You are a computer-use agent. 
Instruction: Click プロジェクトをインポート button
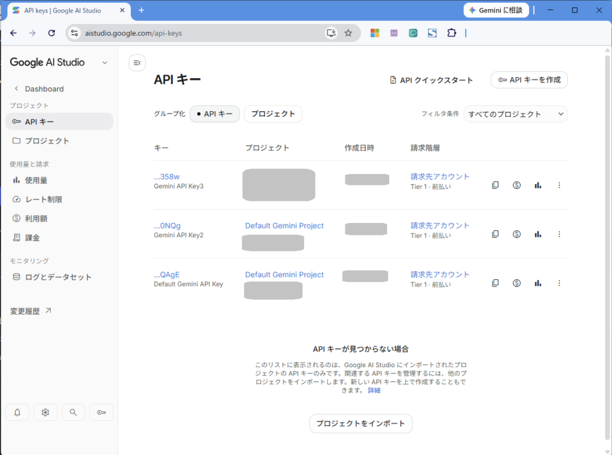(360, 423)
